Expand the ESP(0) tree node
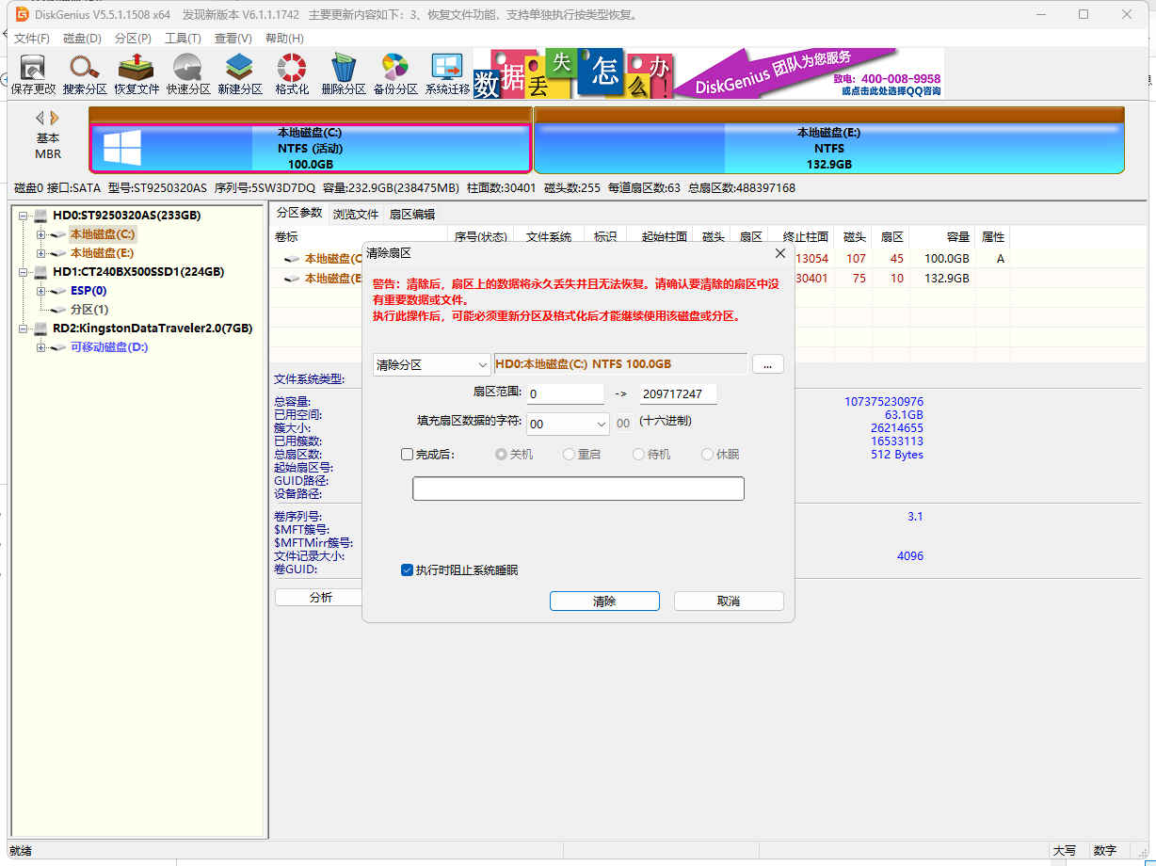 40,291
